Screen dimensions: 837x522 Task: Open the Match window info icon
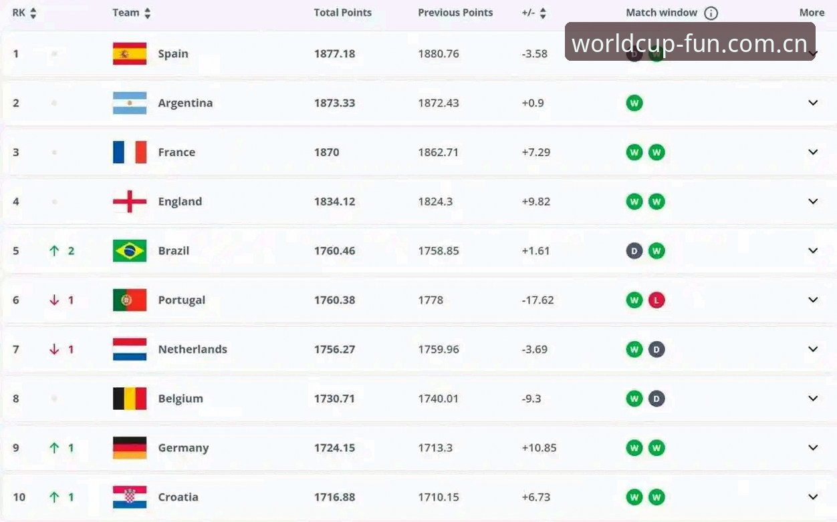pos(711,13)
